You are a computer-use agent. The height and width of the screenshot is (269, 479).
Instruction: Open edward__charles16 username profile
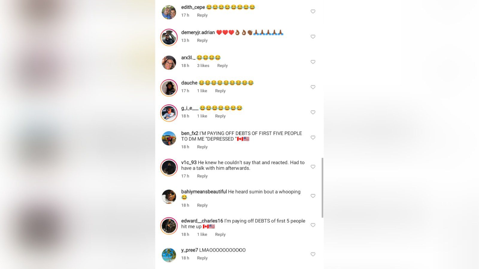(x=202, y=221)
